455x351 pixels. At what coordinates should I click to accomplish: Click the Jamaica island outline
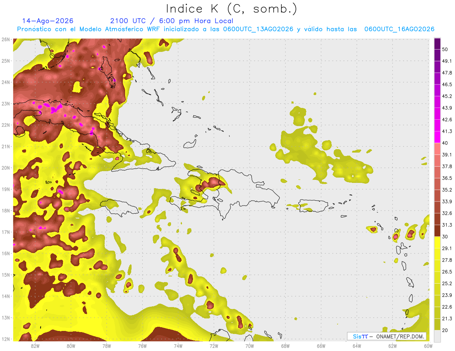[x=119, y=205]
